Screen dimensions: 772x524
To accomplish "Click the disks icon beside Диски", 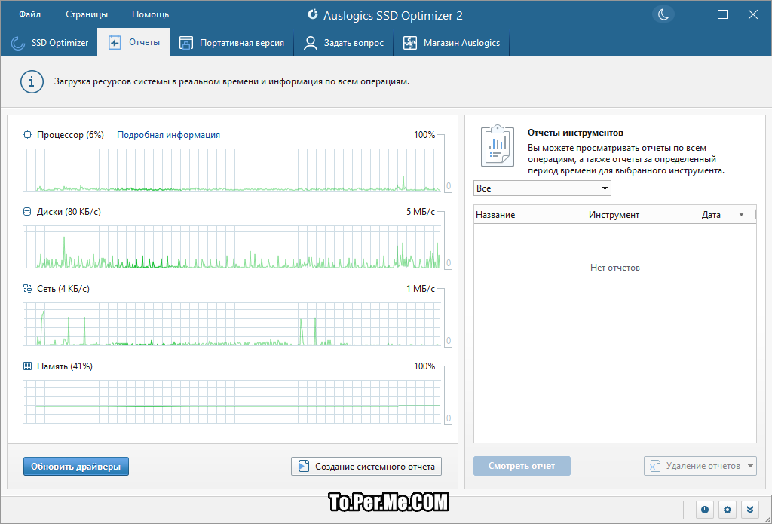I will click(x=28, y=212).
